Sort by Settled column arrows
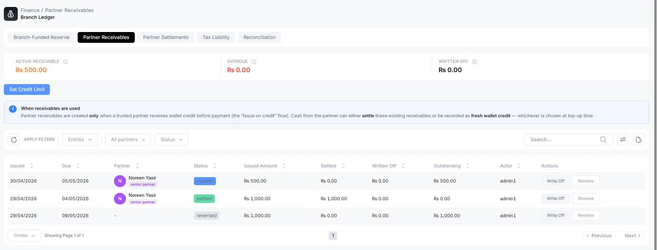 343,166
